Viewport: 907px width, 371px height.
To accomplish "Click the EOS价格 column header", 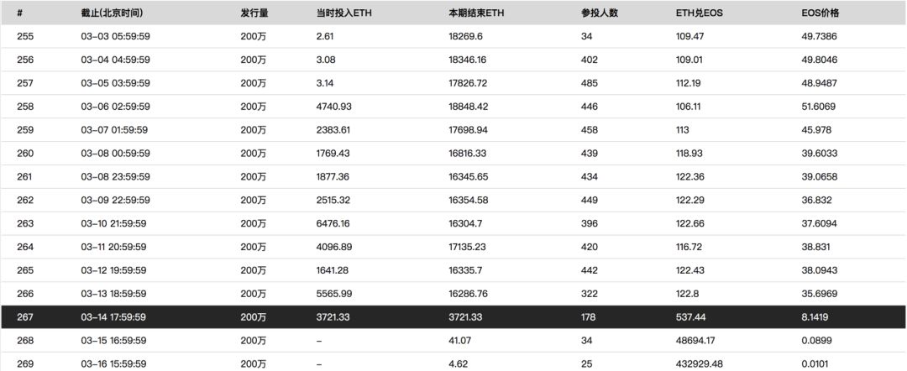I will (x=820, y=14).
